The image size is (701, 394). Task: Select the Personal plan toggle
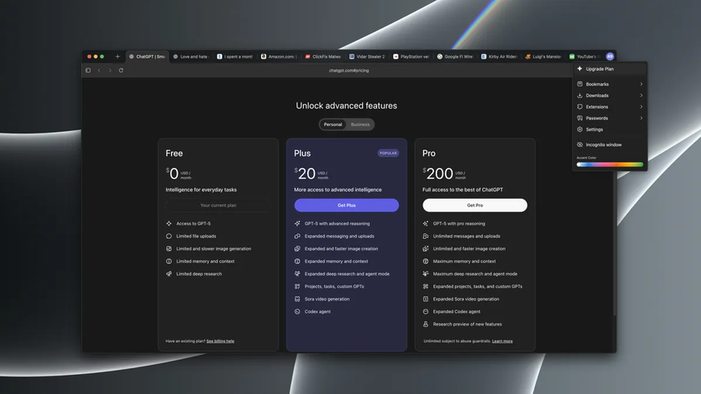(x=333, y=124)
